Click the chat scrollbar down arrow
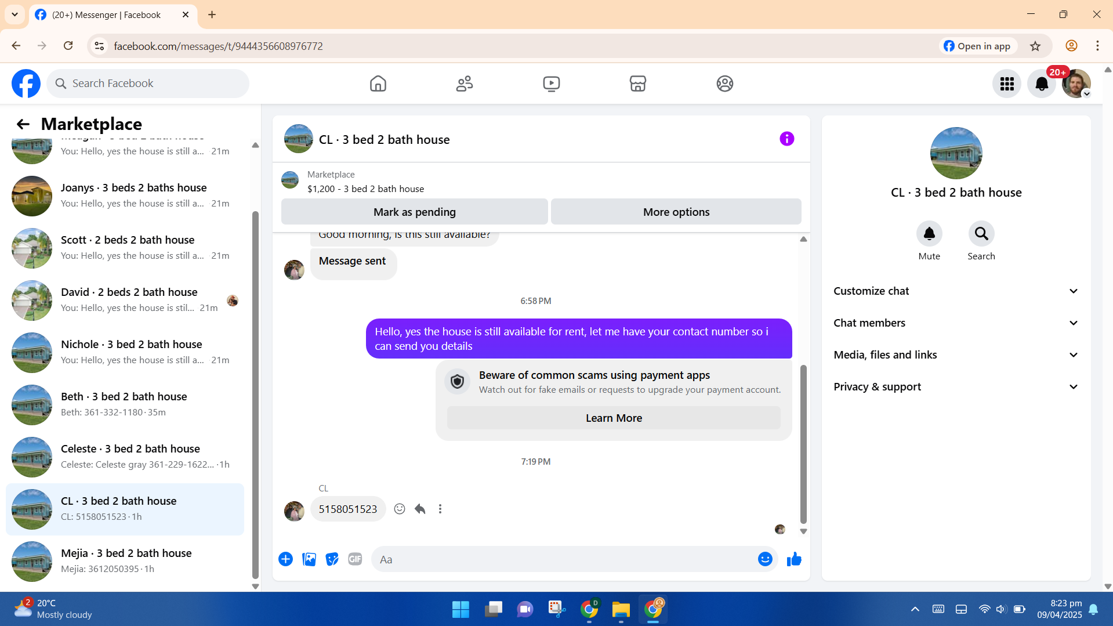 803,531
